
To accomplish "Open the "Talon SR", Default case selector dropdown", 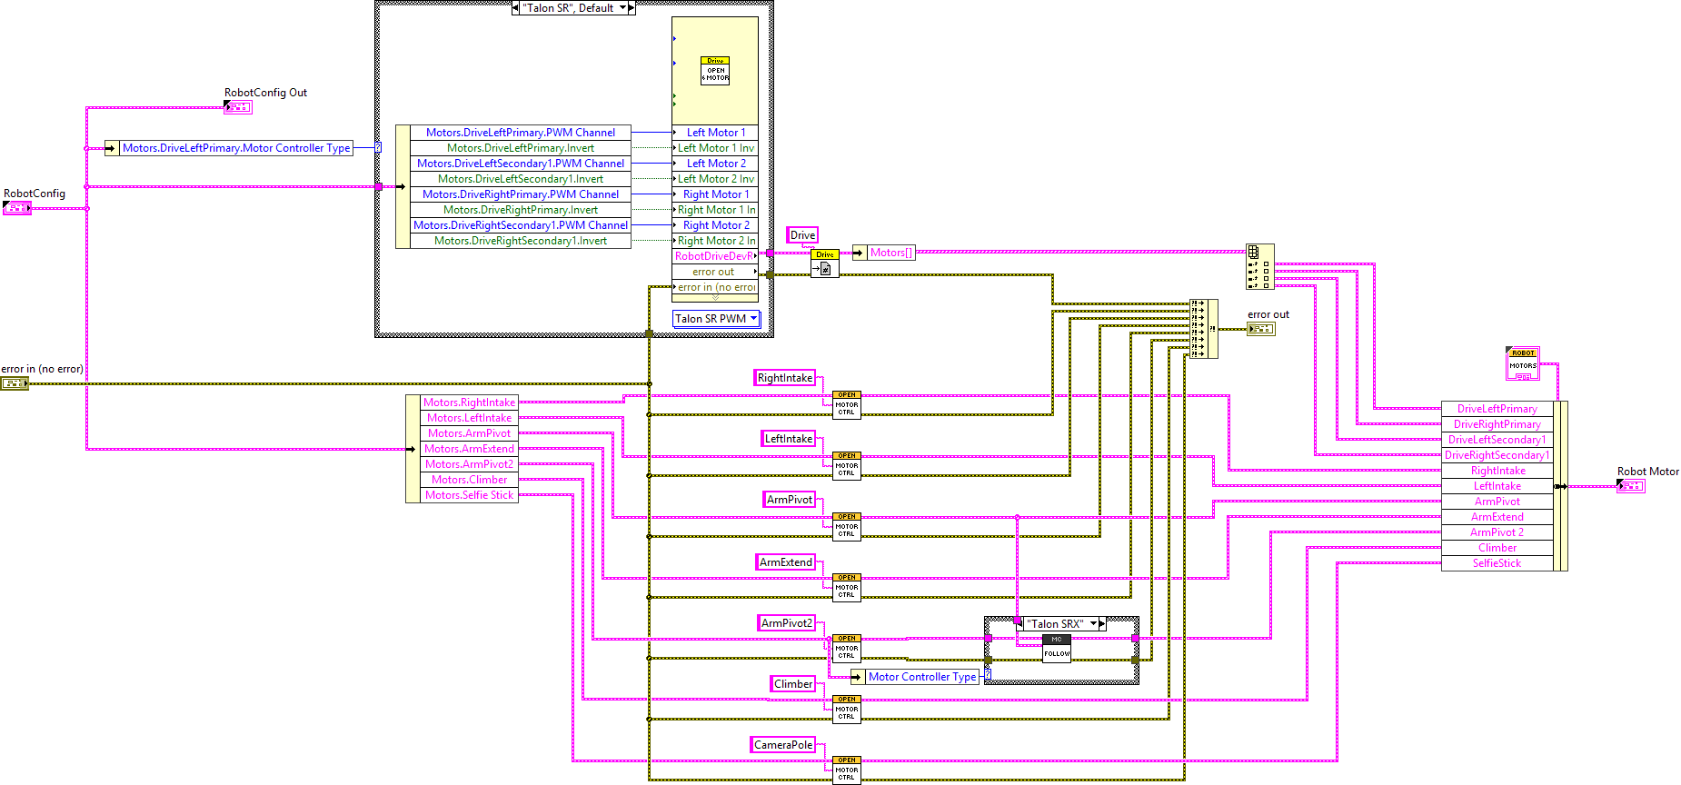I will (623, 8).
